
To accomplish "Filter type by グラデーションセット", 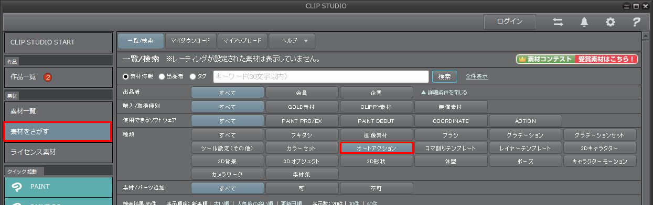I will (x=600, y=135).
